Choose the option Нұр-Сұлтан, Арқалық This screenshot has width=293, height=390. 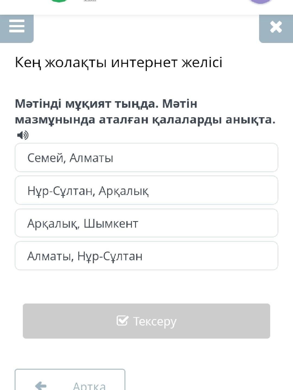click(146, 190)
